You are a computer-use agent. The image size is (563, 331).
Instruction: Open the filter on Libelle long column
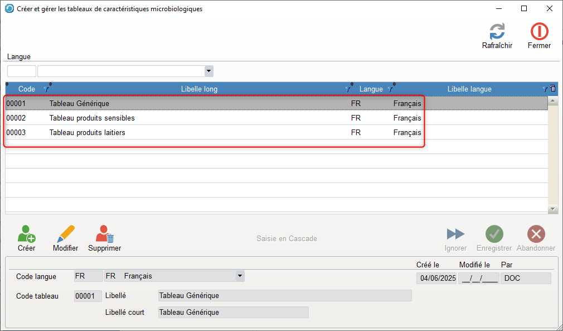(x=348, y=89)
